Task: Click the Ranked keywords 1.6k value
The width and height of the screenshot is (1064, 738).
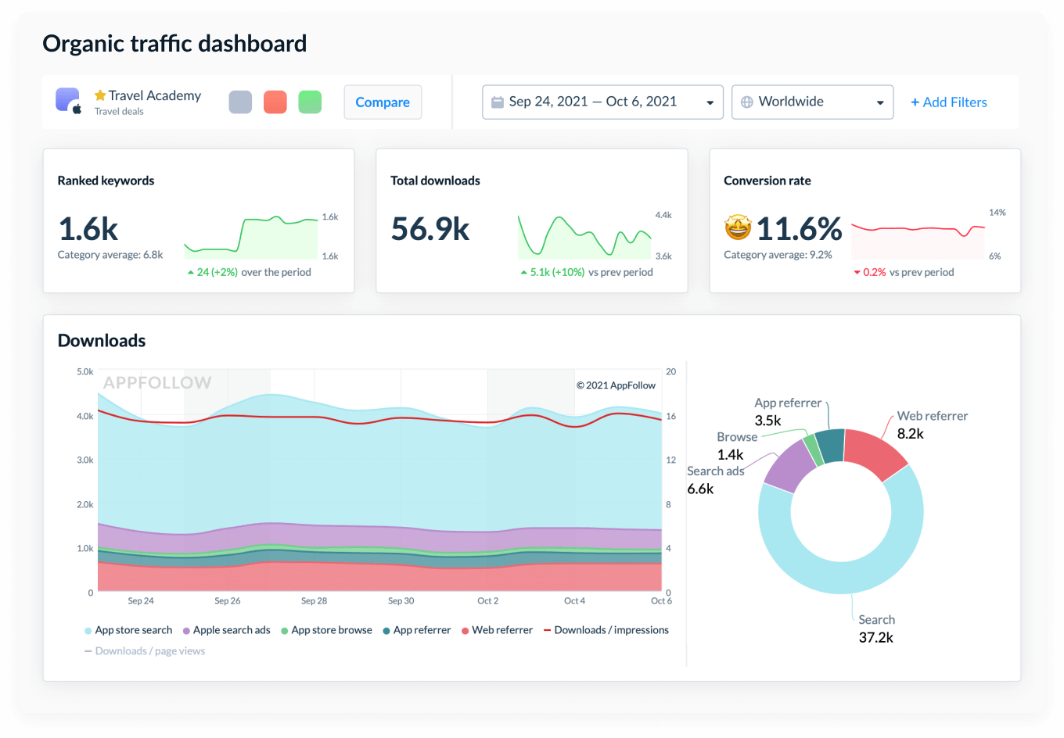Action: point(88,229)
